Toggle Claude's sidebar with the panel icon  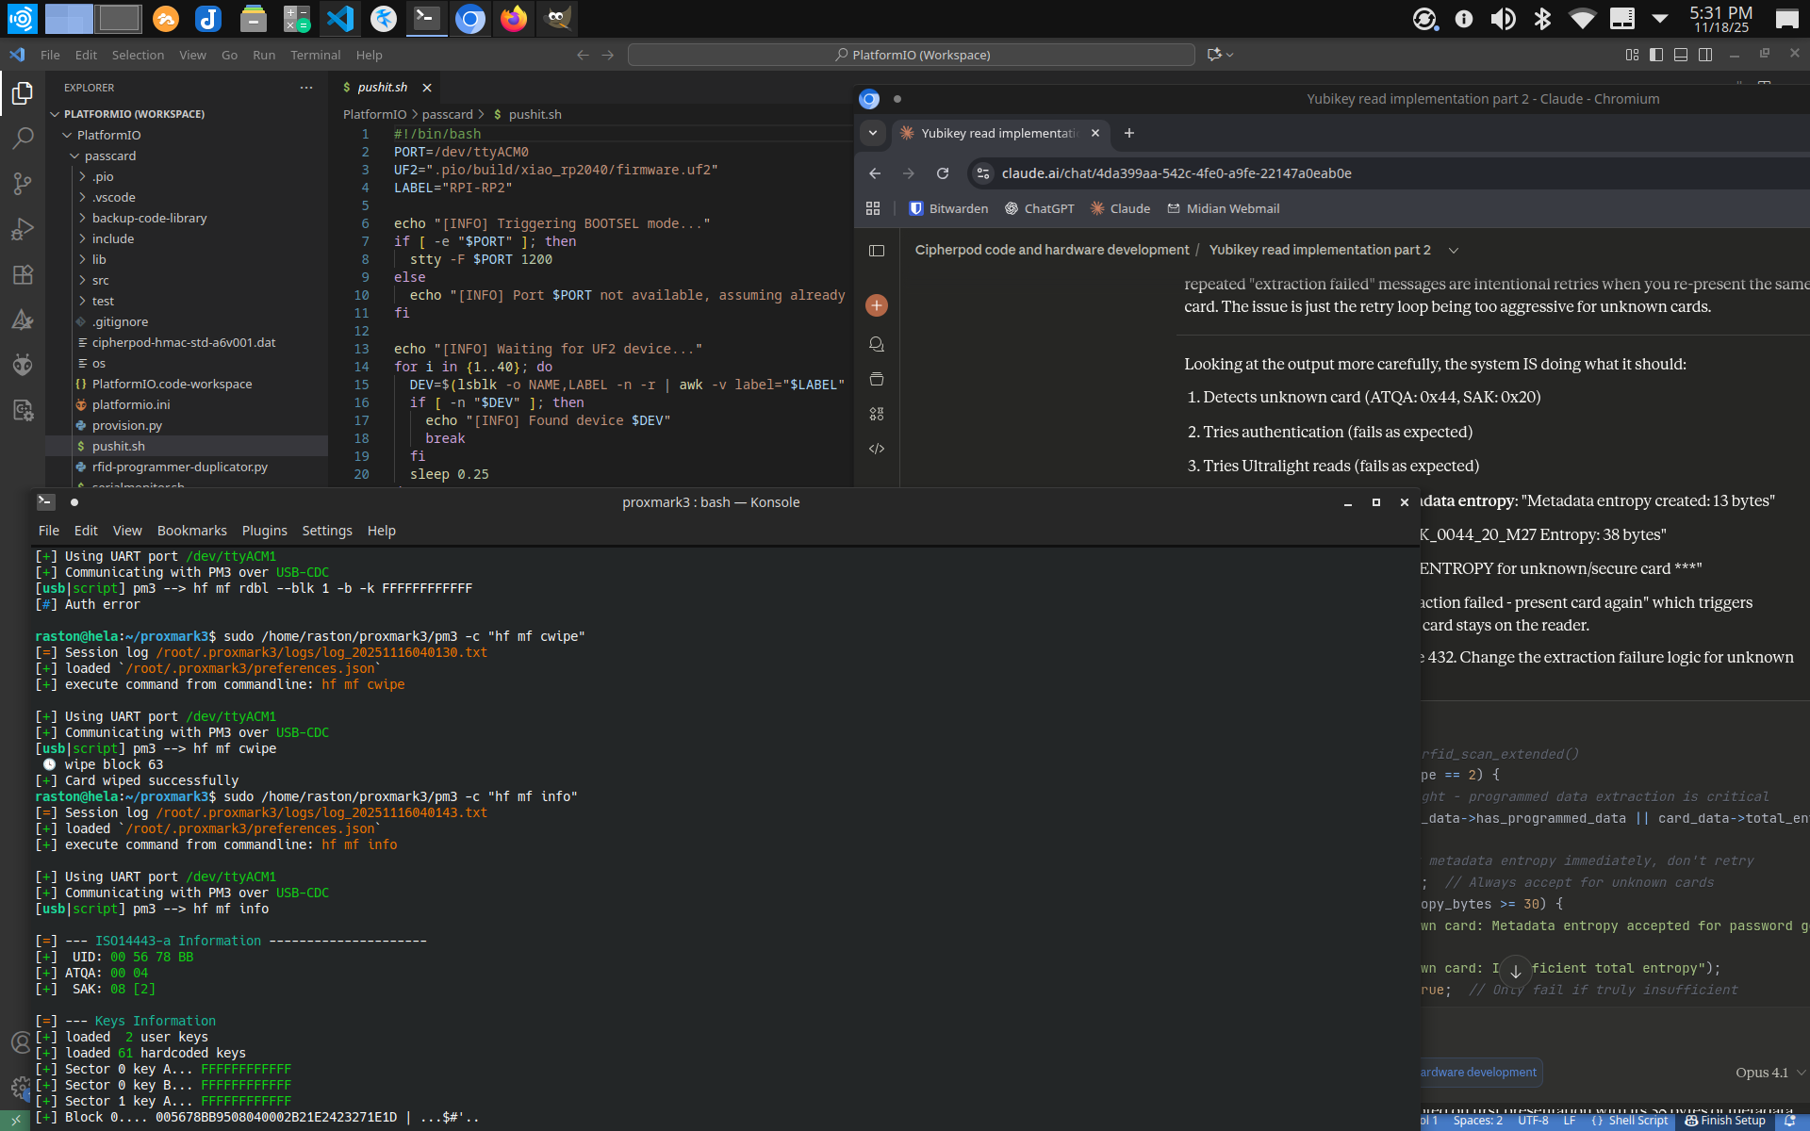click(878, 251)
